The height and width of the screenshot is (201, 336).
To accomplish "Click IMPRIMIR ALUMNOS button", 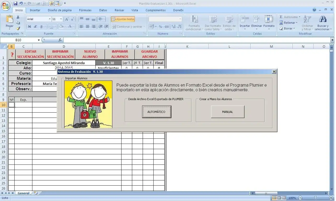I will pyautogui.click(x=120, y=54).
